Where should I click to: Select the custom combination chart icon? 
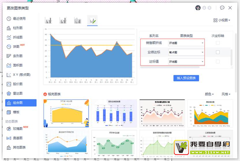pos(93,20)
